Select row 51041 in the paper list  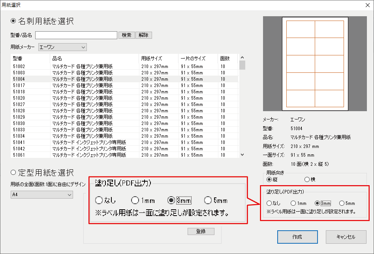tap(124, 142)
